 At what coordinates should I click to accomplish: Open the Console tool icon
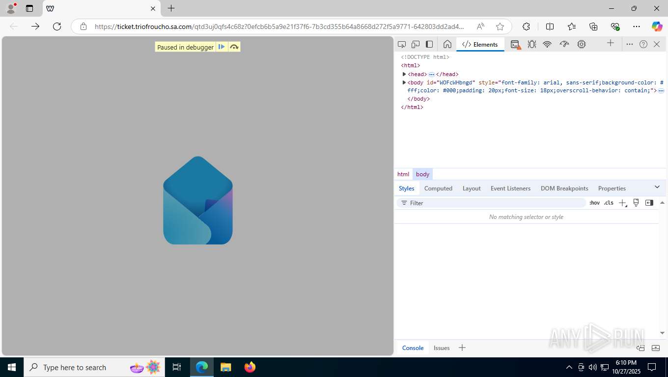pyautogui.click(x=515, y=44)
